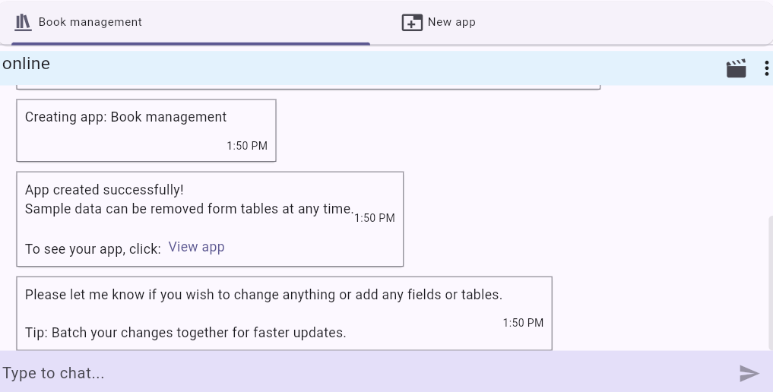
Task: Follow the View app link
Action: coord(196,247)
